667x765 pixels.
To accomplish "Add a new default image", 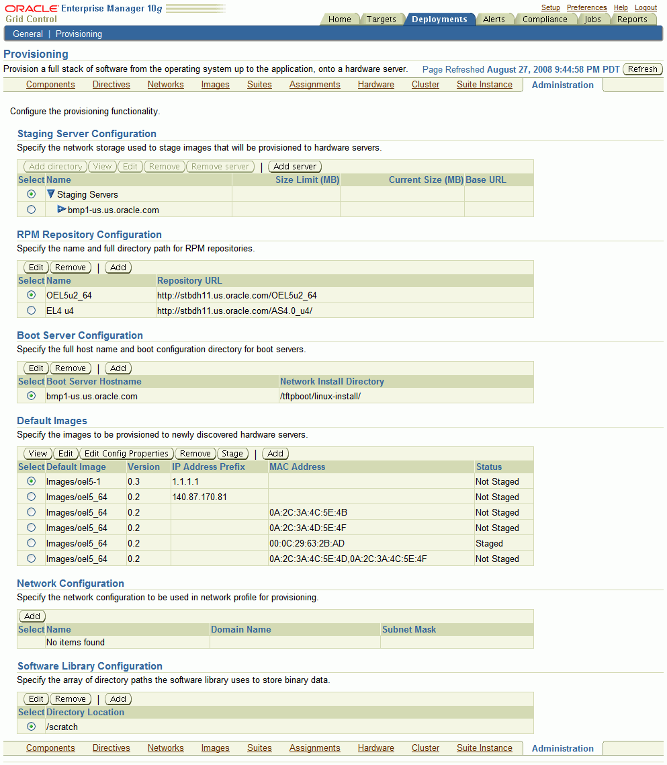I will 275,454.
